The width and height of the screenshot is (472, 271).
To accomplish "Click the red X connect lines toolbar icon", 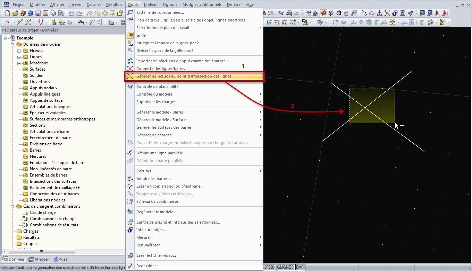I will (387, 13).
